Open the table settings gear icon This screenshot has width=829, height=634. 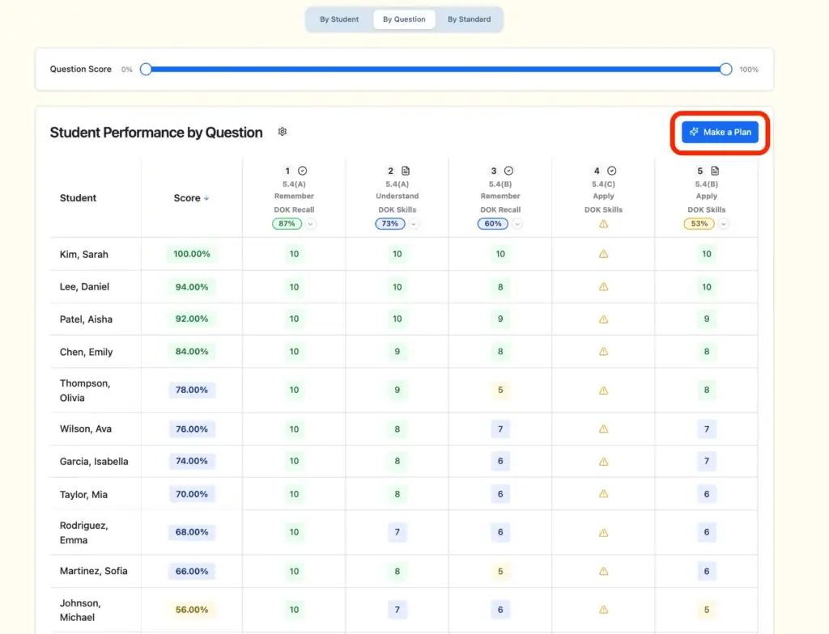pyautogui.click(x=281, y=132)
